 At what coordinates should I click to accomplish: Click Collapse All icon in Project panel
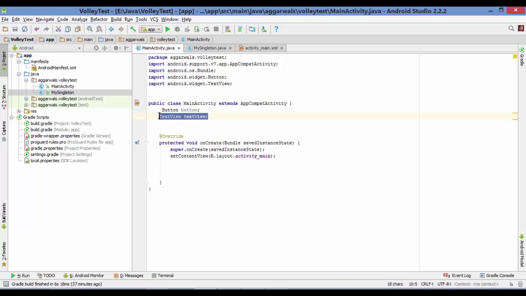pos(105,48)
